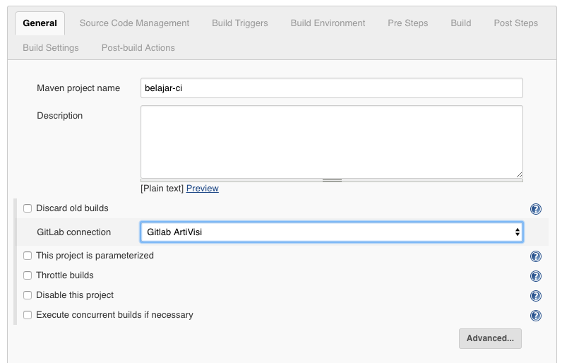Toggle Throttle builds checkbox
The height and width of the screenshot is (363, 562).
tap(28, 275)
